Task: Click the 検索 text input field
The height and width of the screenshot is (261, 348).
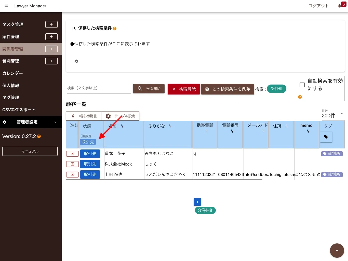Action: [99, 88]
